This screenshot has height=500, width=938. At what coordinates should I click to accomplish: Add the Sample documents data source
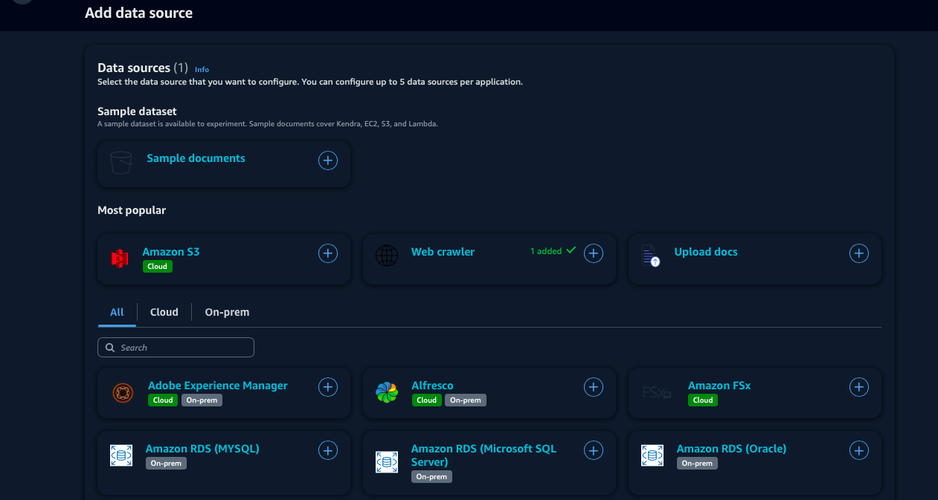[x=328, y=160]
